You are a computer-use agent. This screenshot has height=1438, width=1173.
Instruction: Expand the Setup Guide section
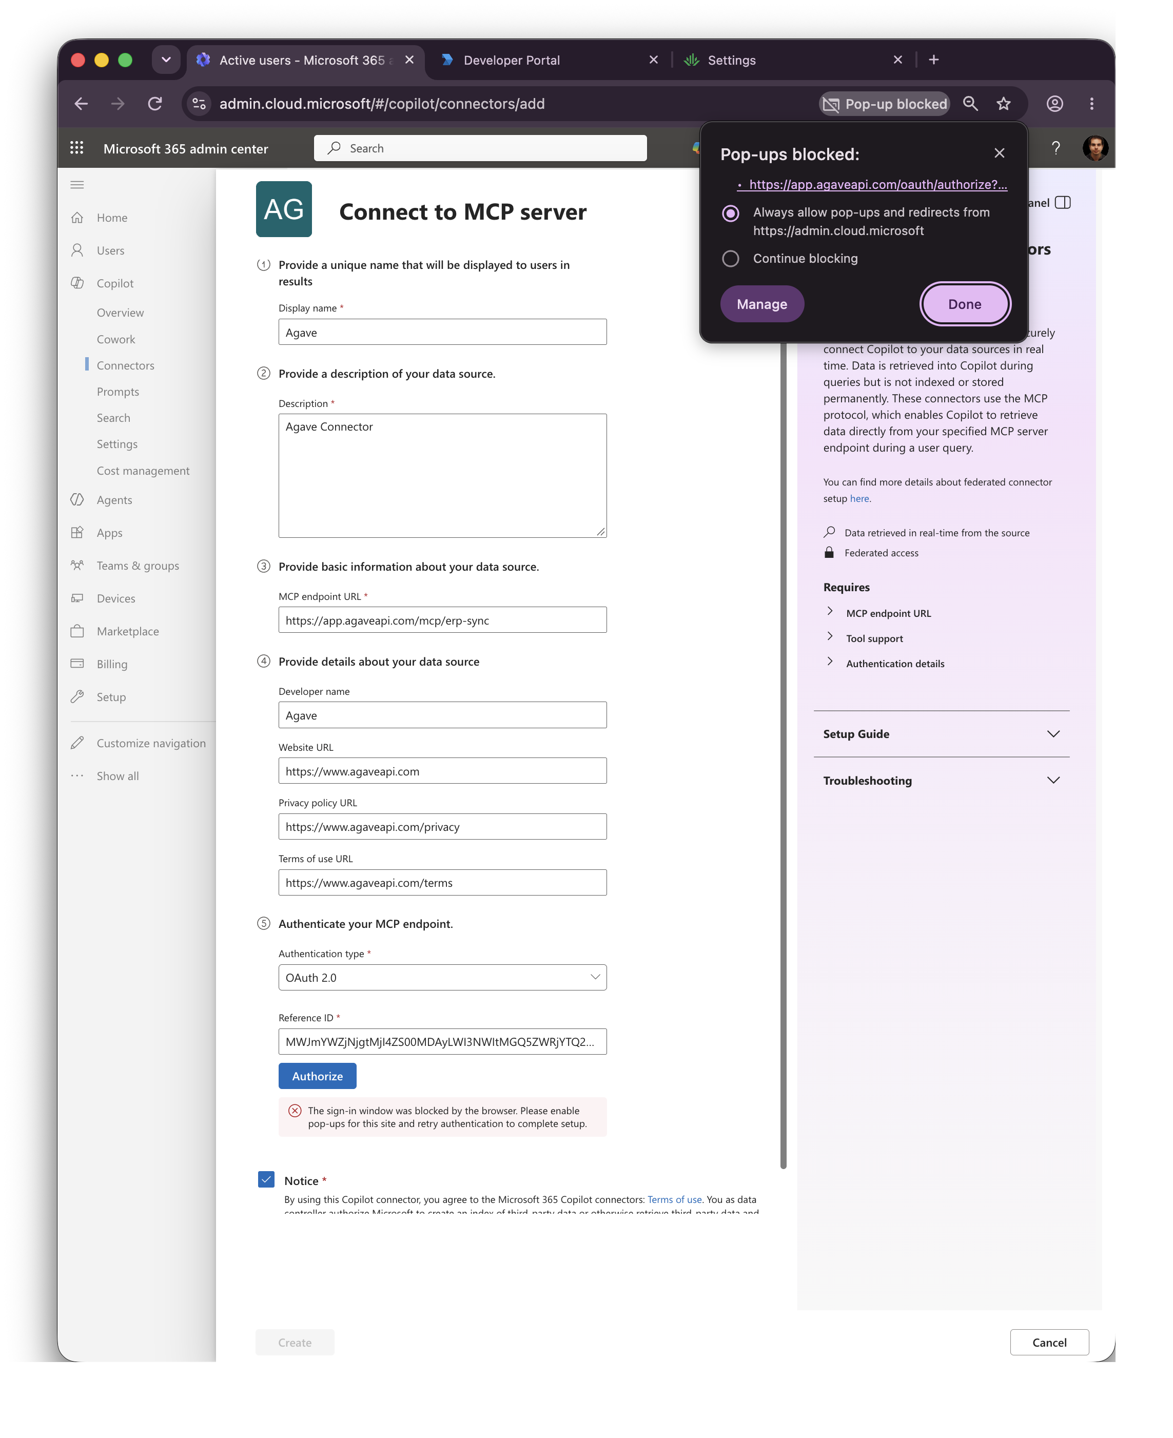[941, 734]
